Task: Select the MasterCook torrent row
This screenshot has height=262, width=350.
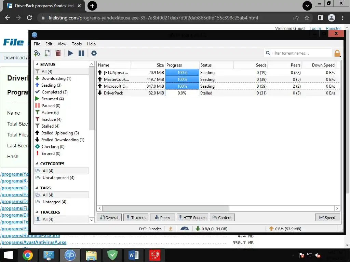Action: point(218,79)
